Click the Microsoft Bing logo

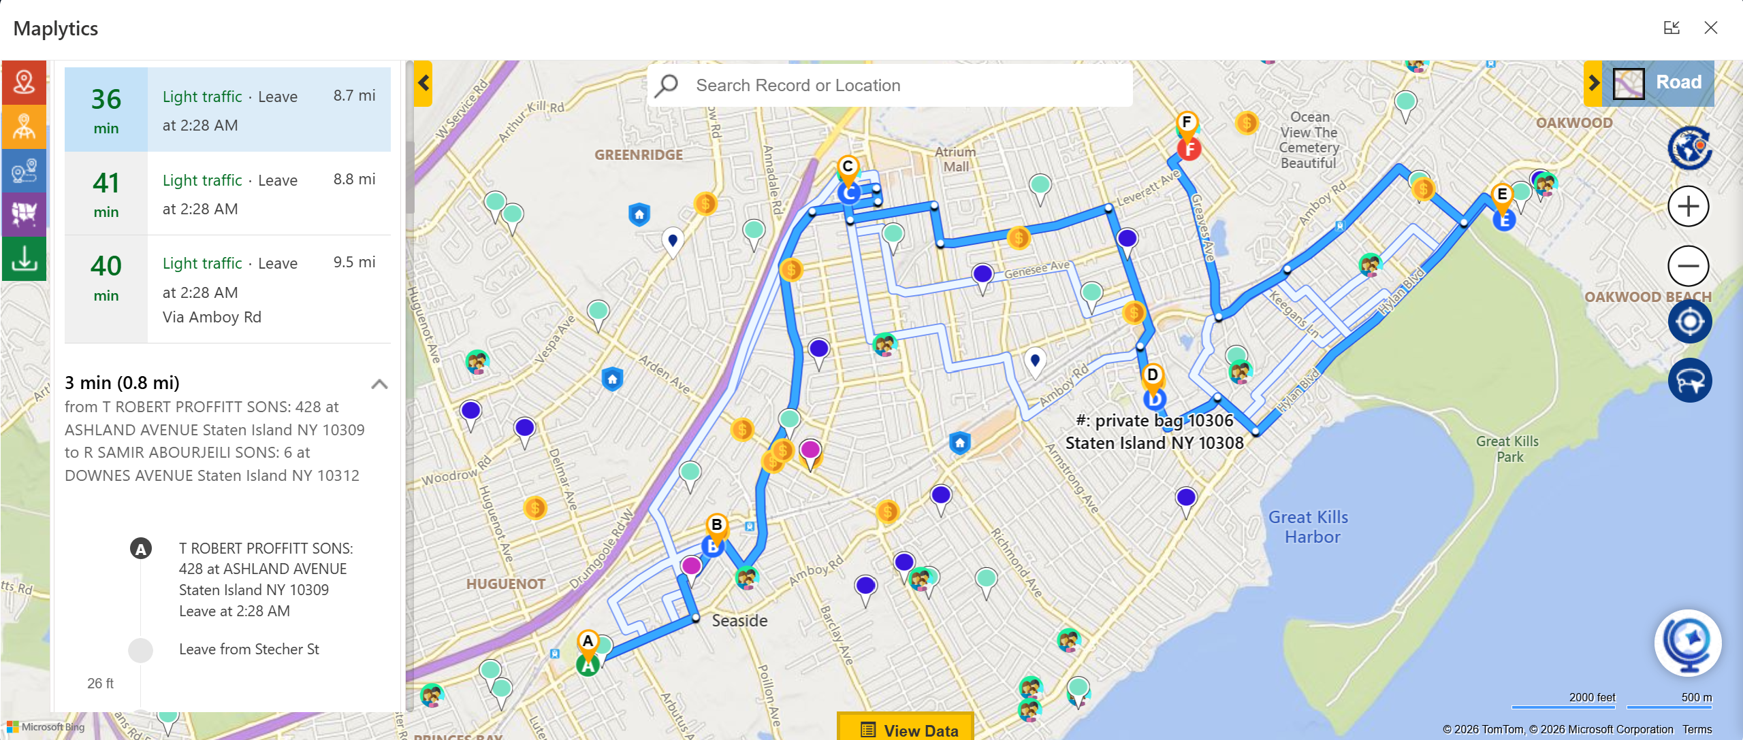tap(46, 727)
